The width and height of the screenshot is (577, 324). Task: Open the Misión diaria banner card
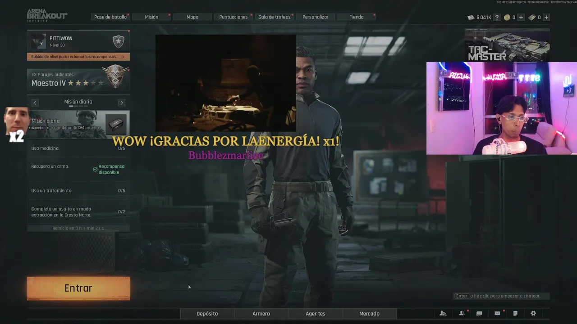(78, 125)
